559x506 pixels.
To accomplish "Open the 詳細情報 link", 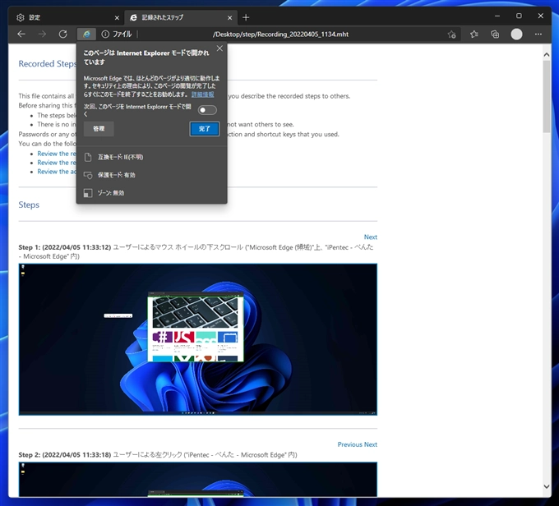I will pyautogui.click(x=202, y=94).
